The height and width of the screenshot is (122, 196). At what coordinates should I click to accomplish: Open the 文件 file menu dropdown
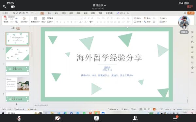pos(6,13)
